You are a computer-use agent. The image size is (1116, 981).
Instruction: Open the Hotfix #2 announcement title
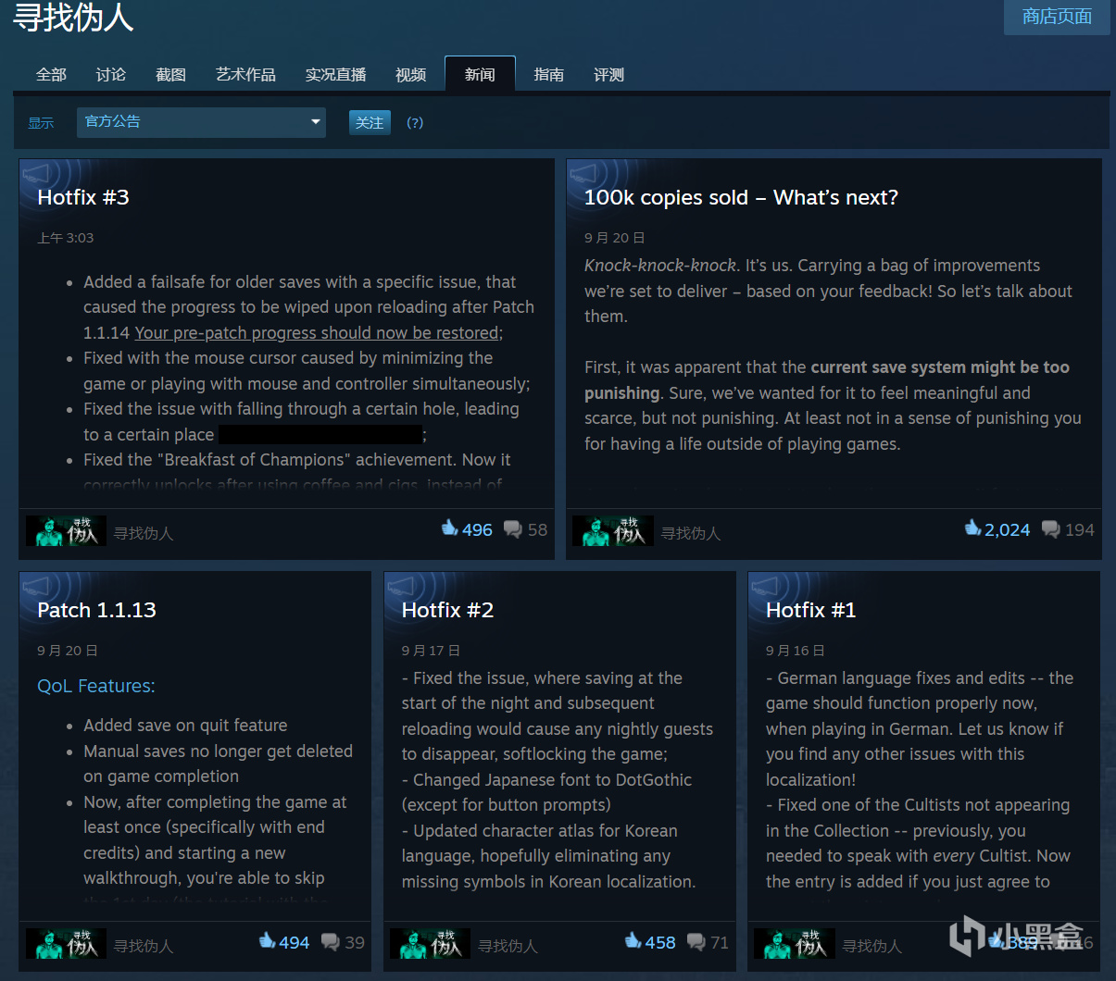[x=447, y=610]
